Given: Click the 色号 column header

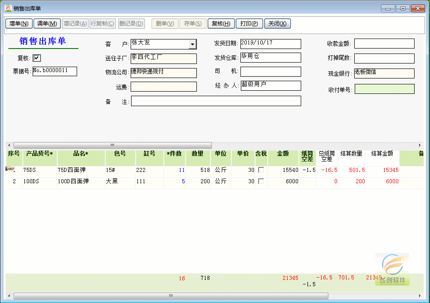Looking at the screenshot, I should coord(120,158).
